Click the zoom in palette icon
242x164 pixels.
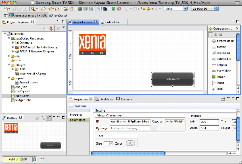click(x=215, y=35)
